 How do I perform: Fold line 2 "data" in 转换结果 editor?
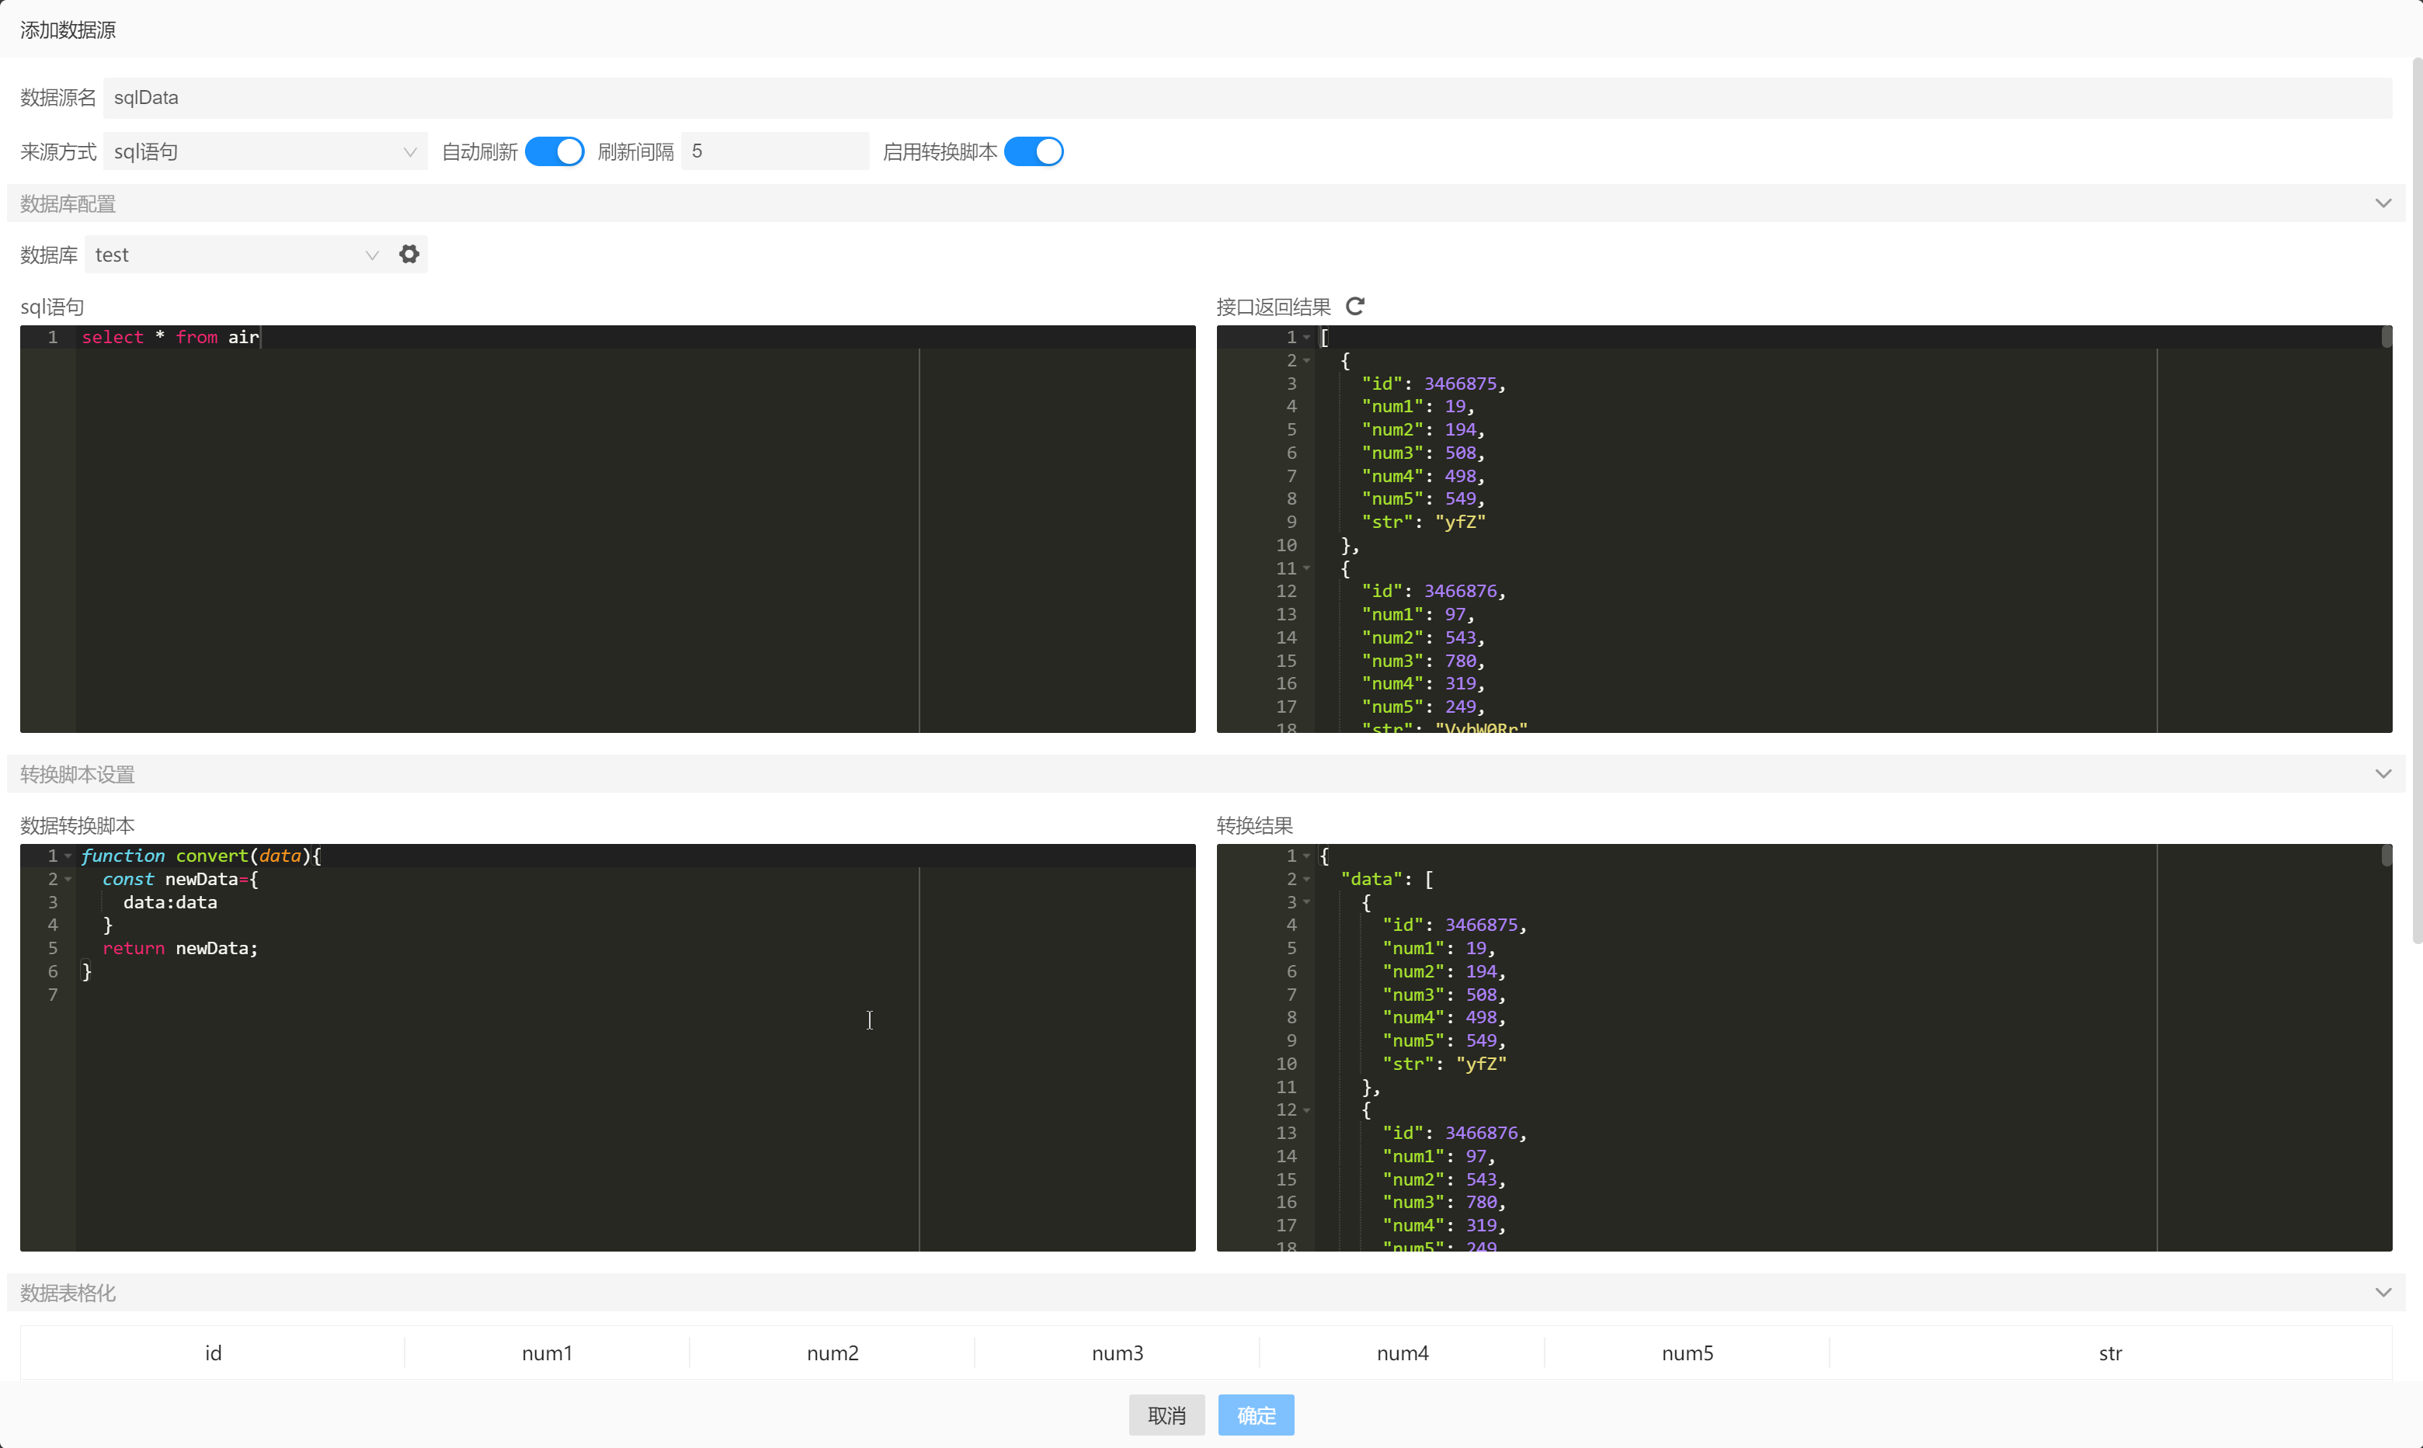click(1307, 879)
